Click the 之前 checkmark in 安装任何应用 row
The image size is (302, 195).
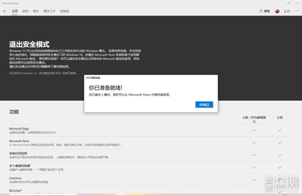click(x=254, y=155)
